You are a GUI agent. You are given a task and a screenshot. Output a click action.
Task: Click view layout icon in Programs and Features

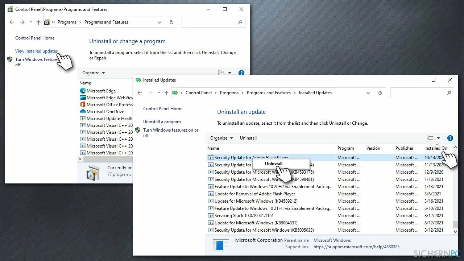click(221, 73)
